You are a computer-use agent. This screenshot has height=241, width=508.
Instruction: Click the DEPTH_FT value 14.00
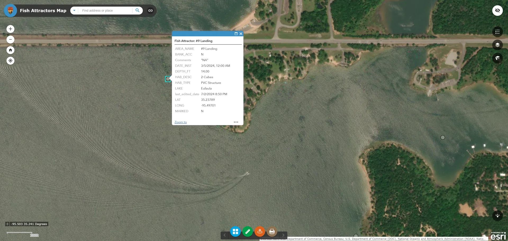205,71
